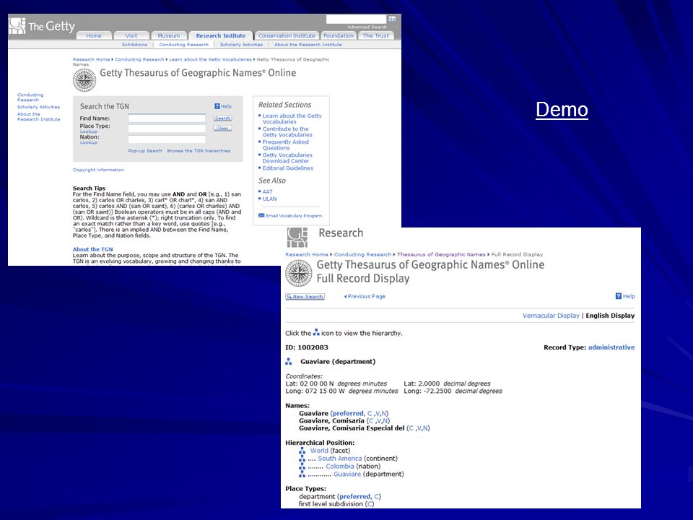This screenshot has height=520, width=693.
Task: Click the C link beside first level subdivision
Action: [x=370, y=504]
